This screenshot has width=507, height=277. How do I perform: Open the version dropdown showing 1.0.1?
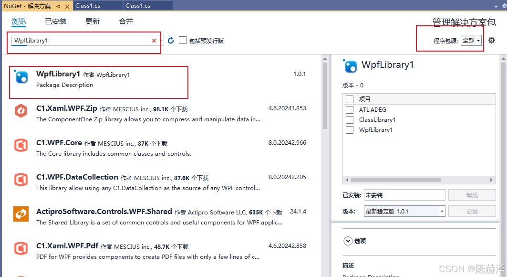[404, 211]
